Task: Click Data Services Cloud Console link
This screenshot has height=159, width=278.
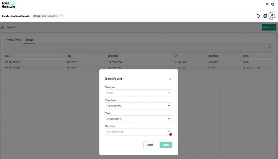Action: 15,16
